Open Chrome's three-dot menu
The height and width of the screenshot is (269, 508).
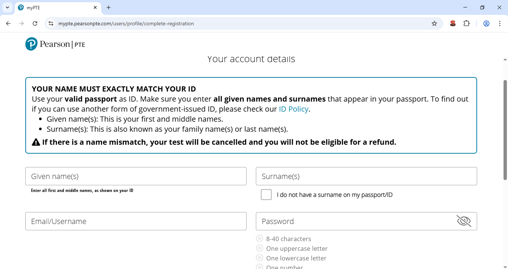[x=500, y=23]
